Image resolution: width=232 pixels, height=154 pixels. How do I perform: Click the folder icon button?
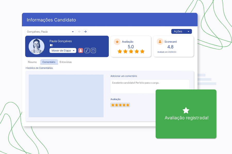93,51
